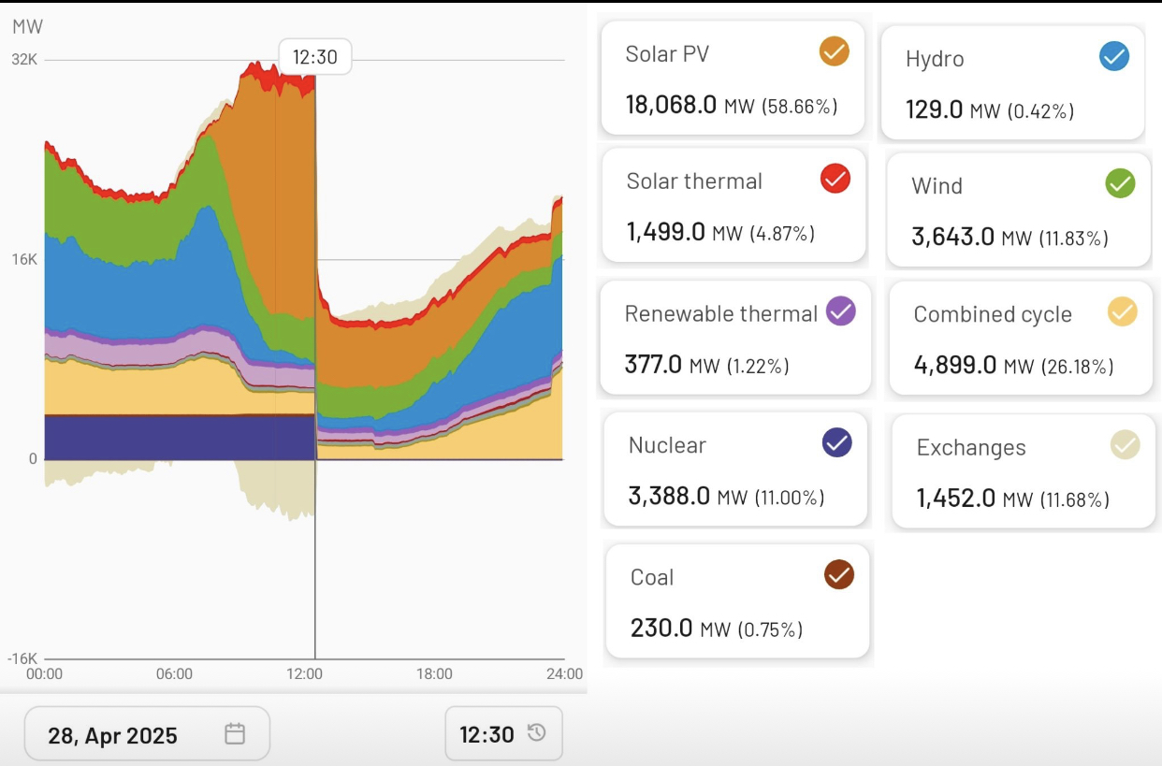Hide Coal using its brown checkmark
1162x766 pixels.
point(838,574)
